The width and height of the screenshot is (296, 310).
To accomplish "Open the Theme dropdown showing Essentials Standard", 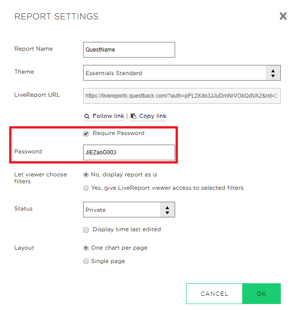I will [x=182, y=73].
